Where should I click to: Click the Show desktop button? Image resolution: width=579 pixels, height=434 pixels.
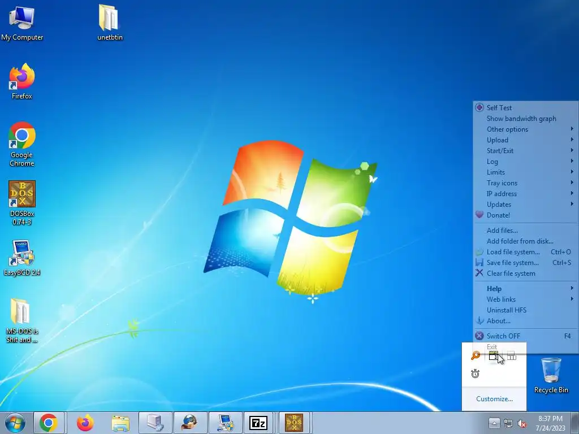(575, 423)
